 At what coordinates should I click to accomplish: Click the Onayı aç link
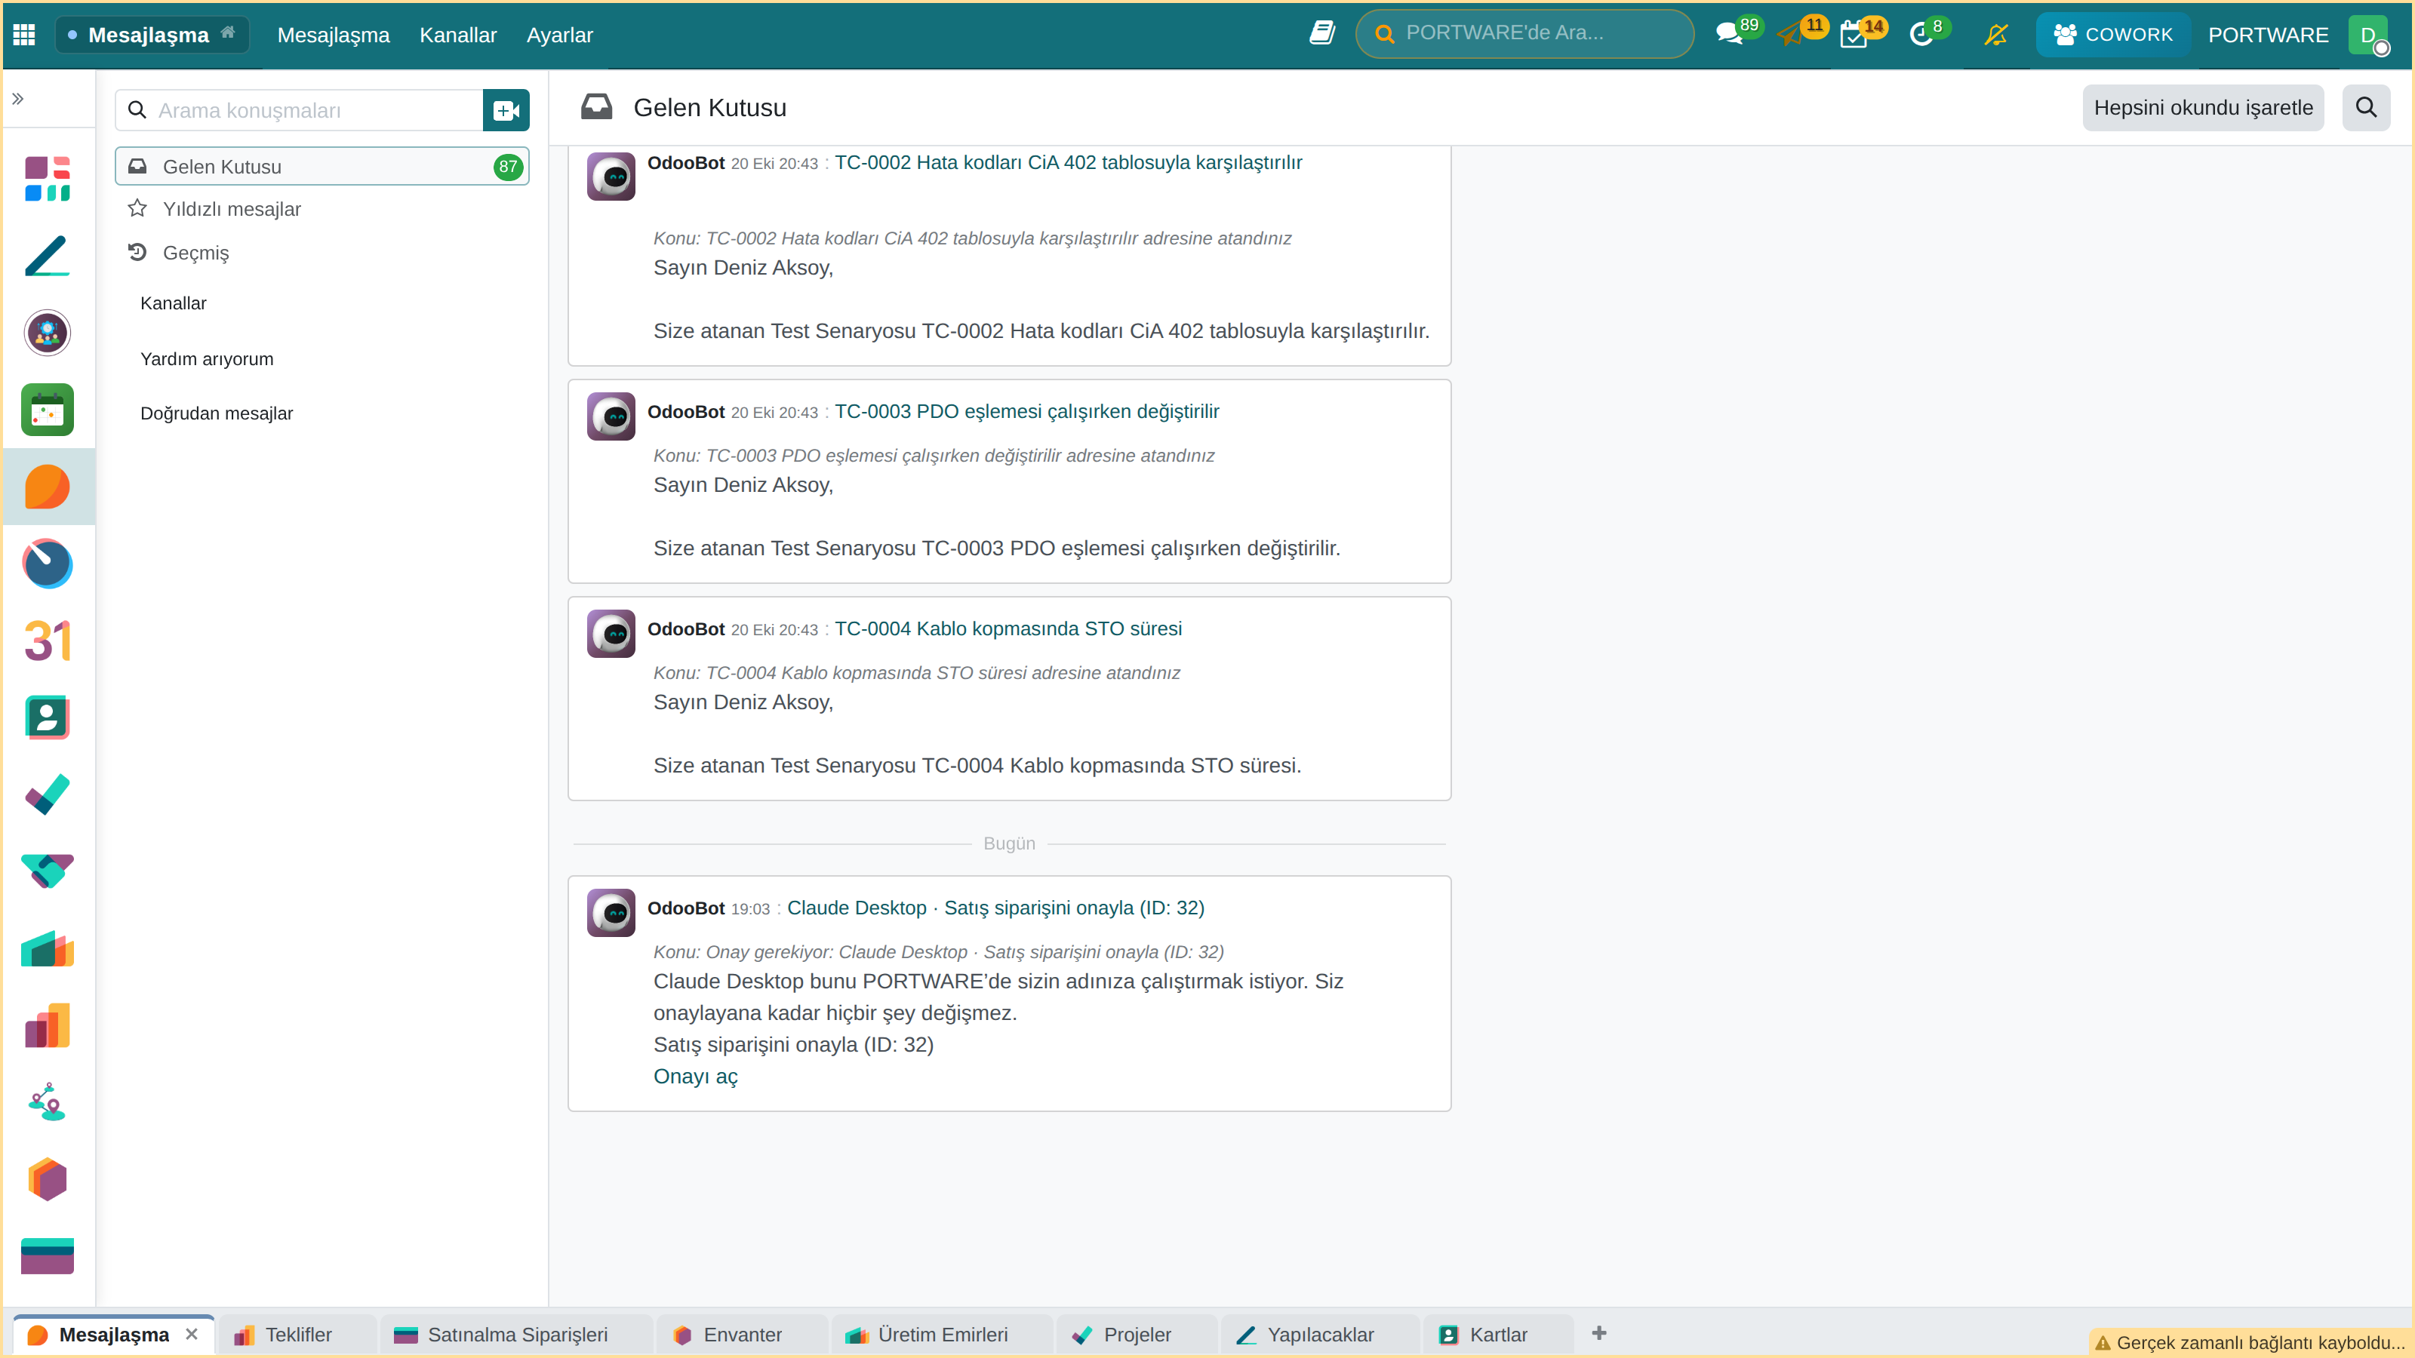pos(696,1076)
